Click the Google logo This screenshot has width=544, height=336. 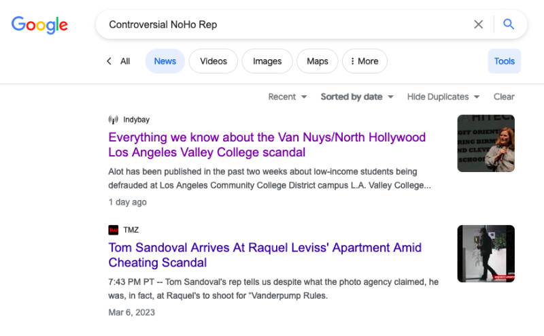click(39, 24)
